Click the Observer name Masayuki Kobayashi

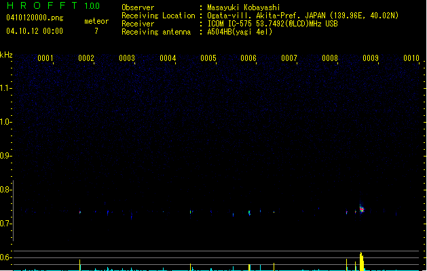click(244, 7)
